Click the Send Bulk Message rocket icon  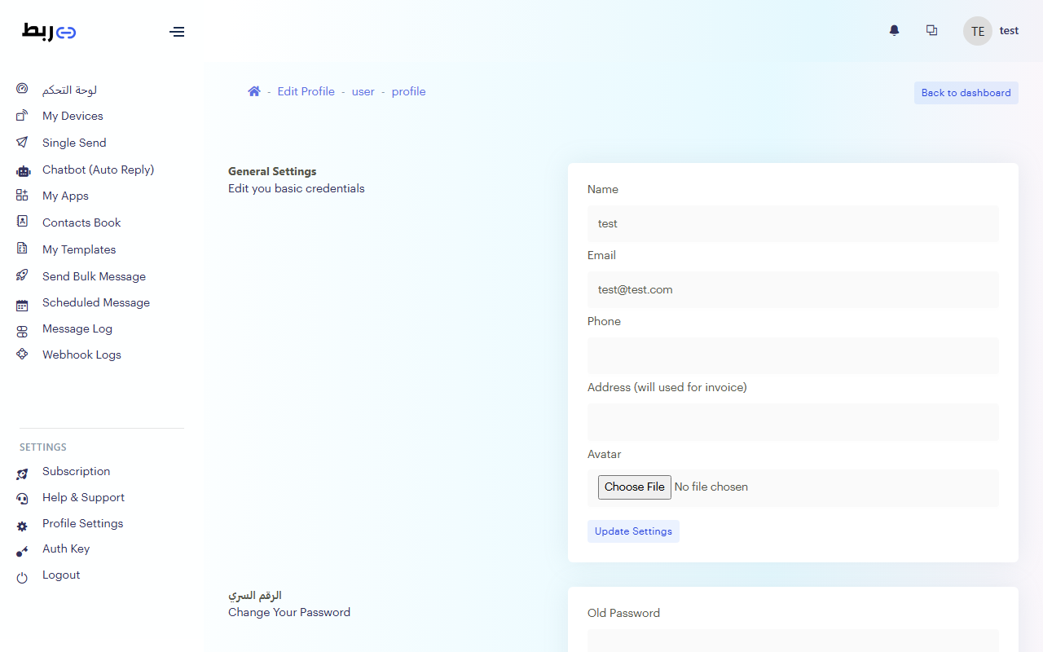point(22,276)
